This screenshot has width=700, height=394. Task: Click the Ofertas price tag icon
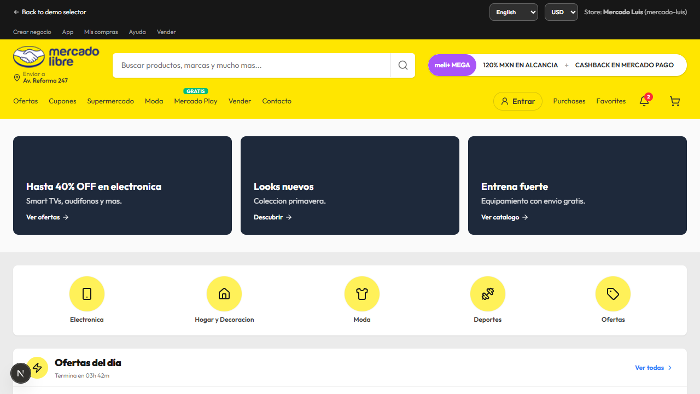coord(613,294)
